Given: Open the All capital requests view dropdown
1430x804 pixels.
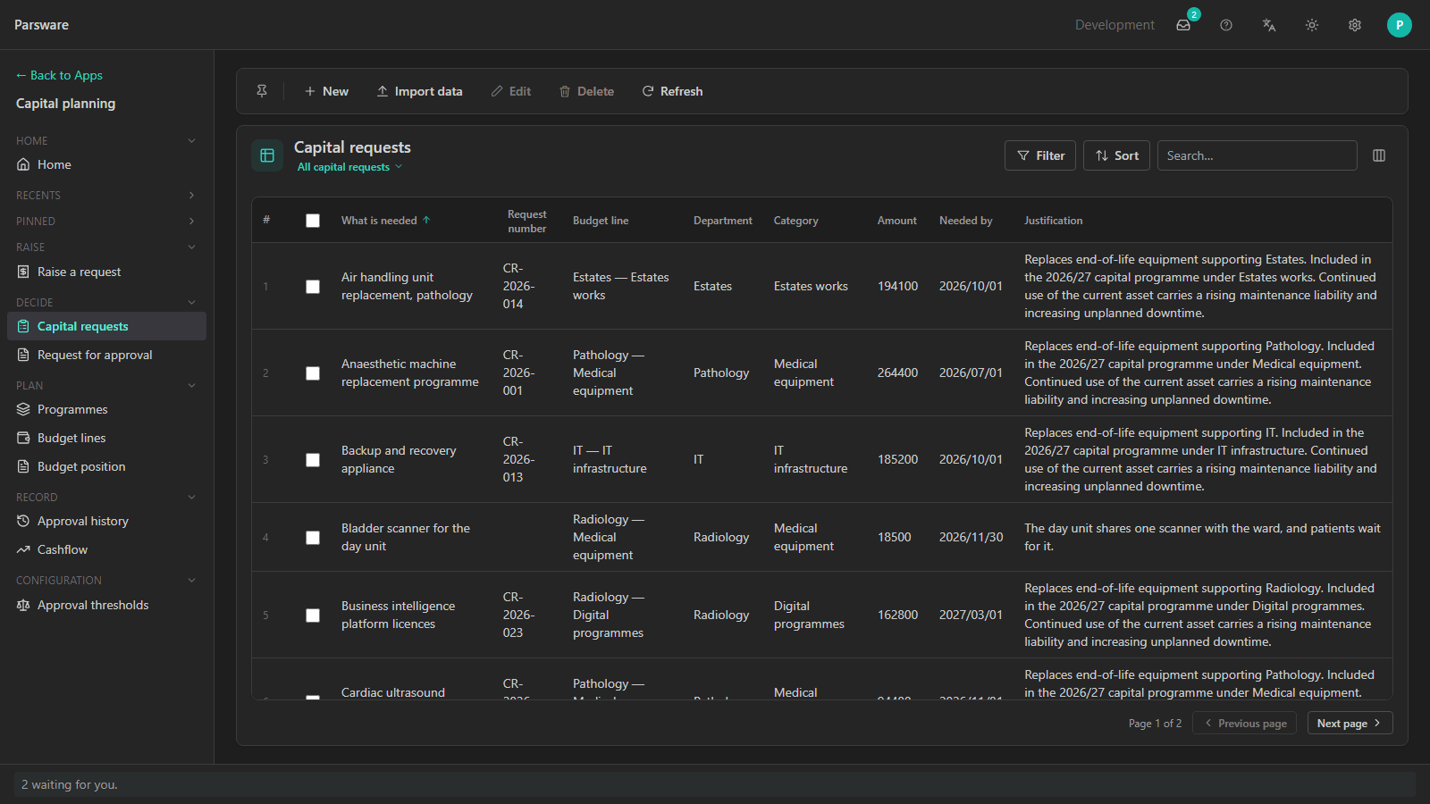Looking at the screenshot, I should (x=349, y=167).
